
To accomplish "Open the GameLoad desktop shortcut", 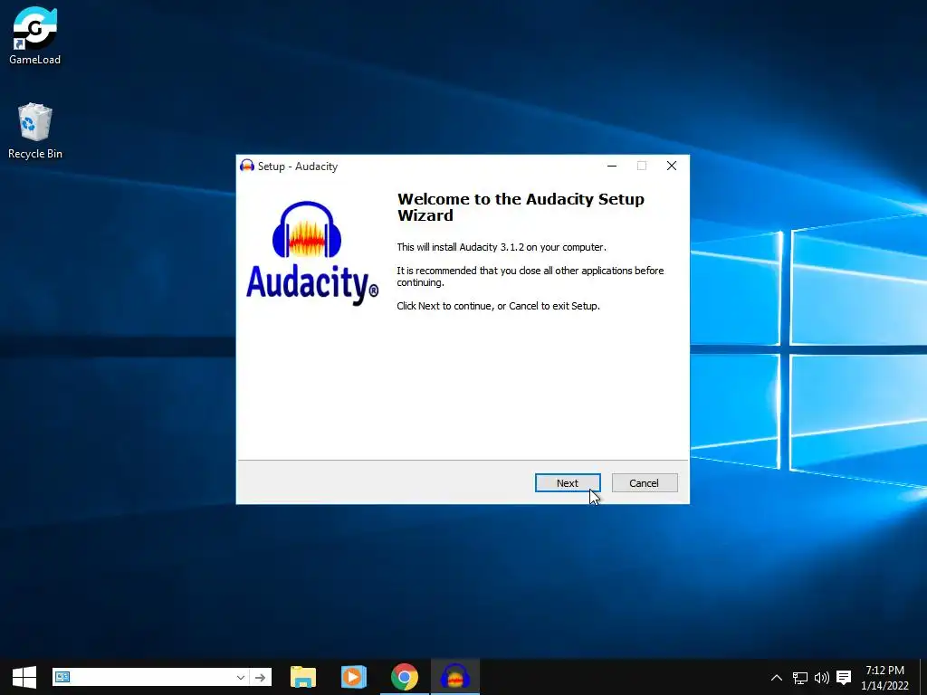I will (35, 35).
